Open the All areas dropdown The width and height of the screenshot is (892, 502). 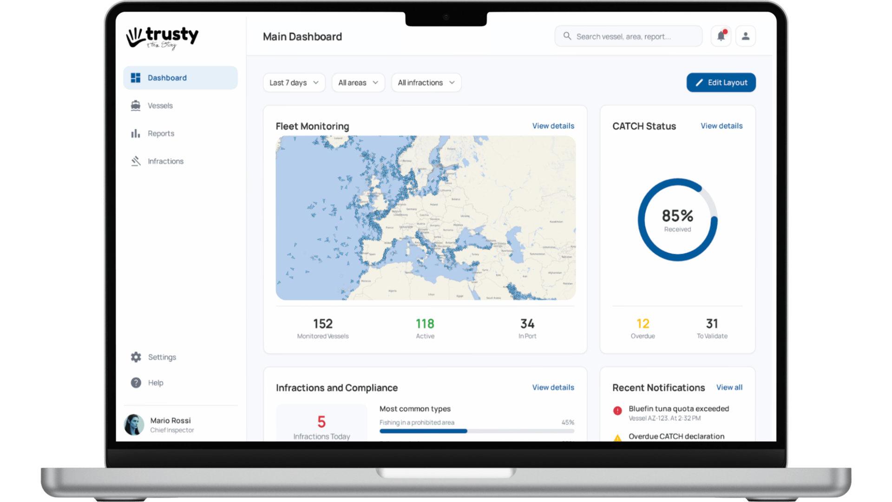358,82
